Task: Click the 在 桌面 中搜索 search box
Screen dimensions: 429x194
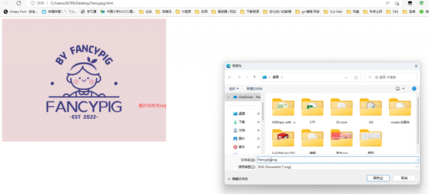Action: coord(391,77)
